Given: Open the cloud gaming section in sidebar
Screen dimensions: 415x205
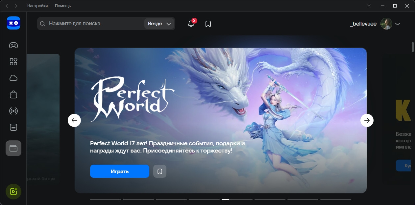Looking at the screenshot, I should [13, 78].
